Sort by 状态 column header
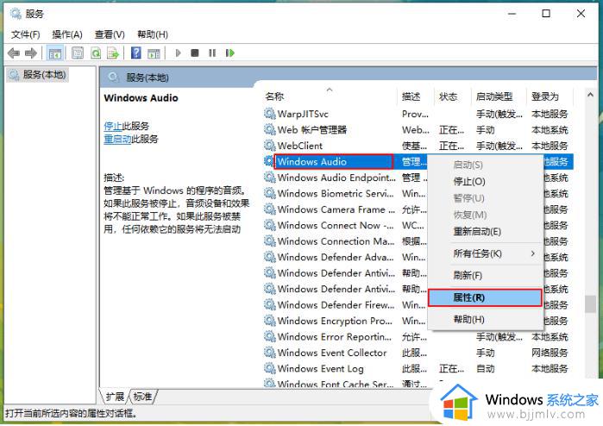This screenshot has height=426, width=603. point(452,96)
